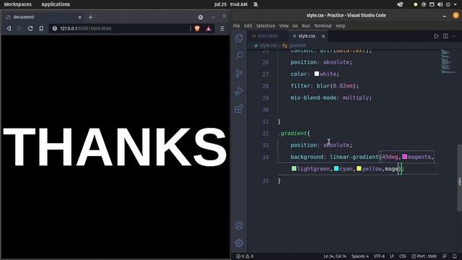Image resolution: width=462 pixels, height=260 pixels.
Task: Open the View menu
Action: 284,26
